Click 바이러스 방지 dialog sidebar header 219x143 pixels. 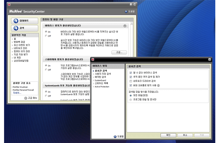click(x=108, y=66)
